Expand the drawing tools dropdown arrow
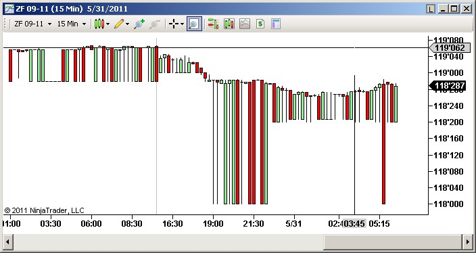This screenshot has width=476, height=253. point(128,24)
